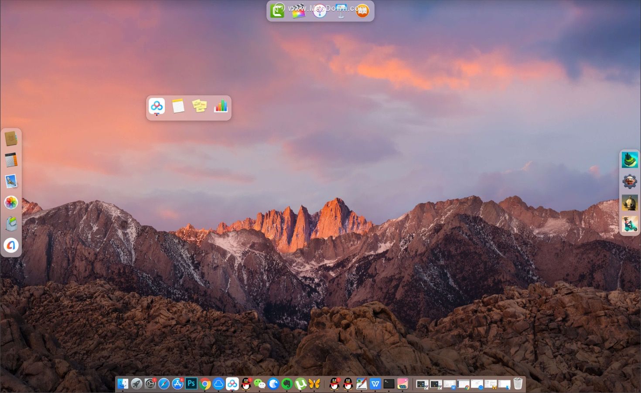Launch Numbers from the floating center dock
This screenshot has width=641, height=393.
(221, 106)
